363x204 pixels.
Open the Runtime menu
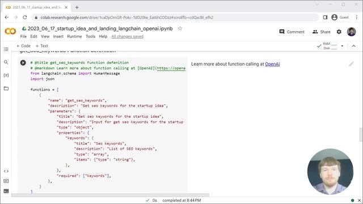(74, 36)
